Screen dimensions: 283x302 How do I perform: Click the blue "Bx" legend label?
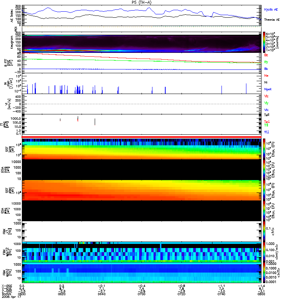pyautogui.click(x=266, y=69)
